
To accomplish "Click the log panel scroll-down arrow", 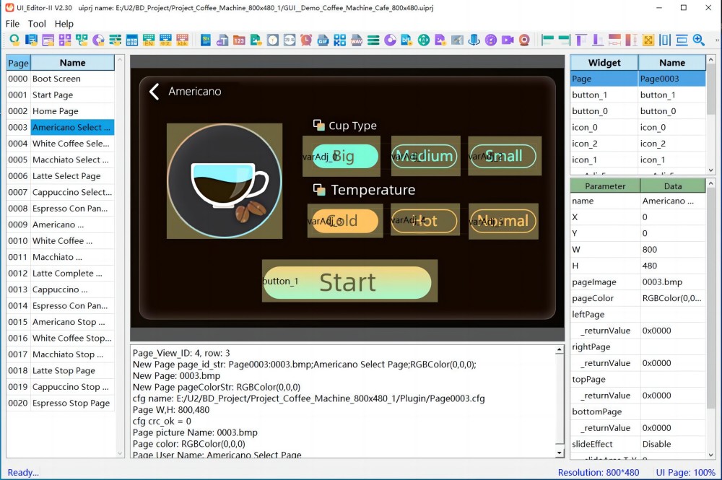I will 560,453.
